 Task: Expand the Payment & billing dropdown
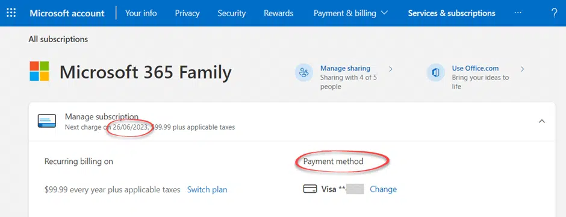point(350,13)
